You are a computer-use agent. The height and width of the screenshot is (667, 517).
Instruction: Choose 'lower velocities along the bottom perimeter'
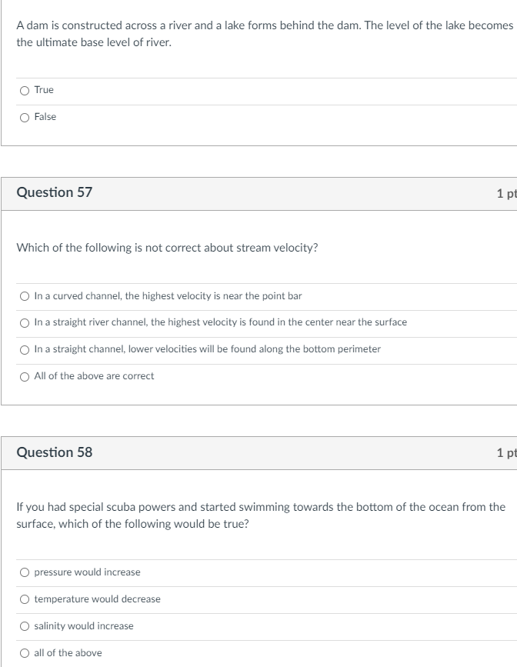click(x=25, y=350)
